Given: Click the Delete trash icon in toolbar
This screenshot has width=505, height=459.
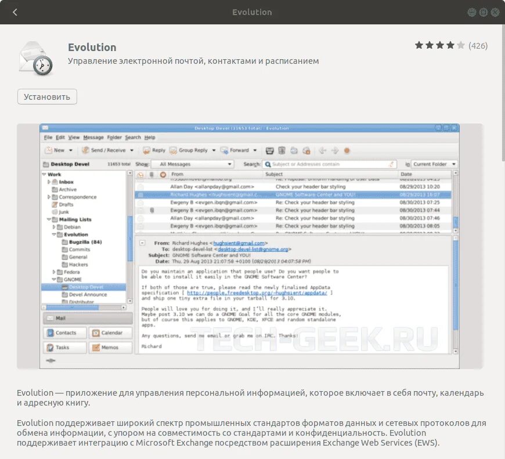Looking at the screenshot, I should tap(282, 150).
